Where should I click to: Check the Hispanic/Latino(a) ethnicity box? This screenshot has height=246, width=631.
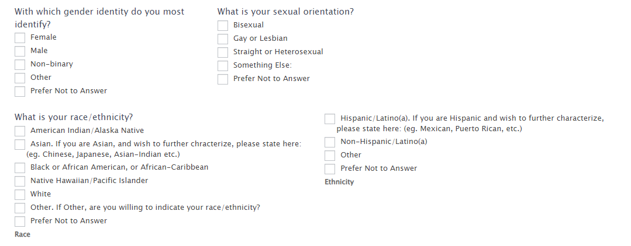coord(330,119)
